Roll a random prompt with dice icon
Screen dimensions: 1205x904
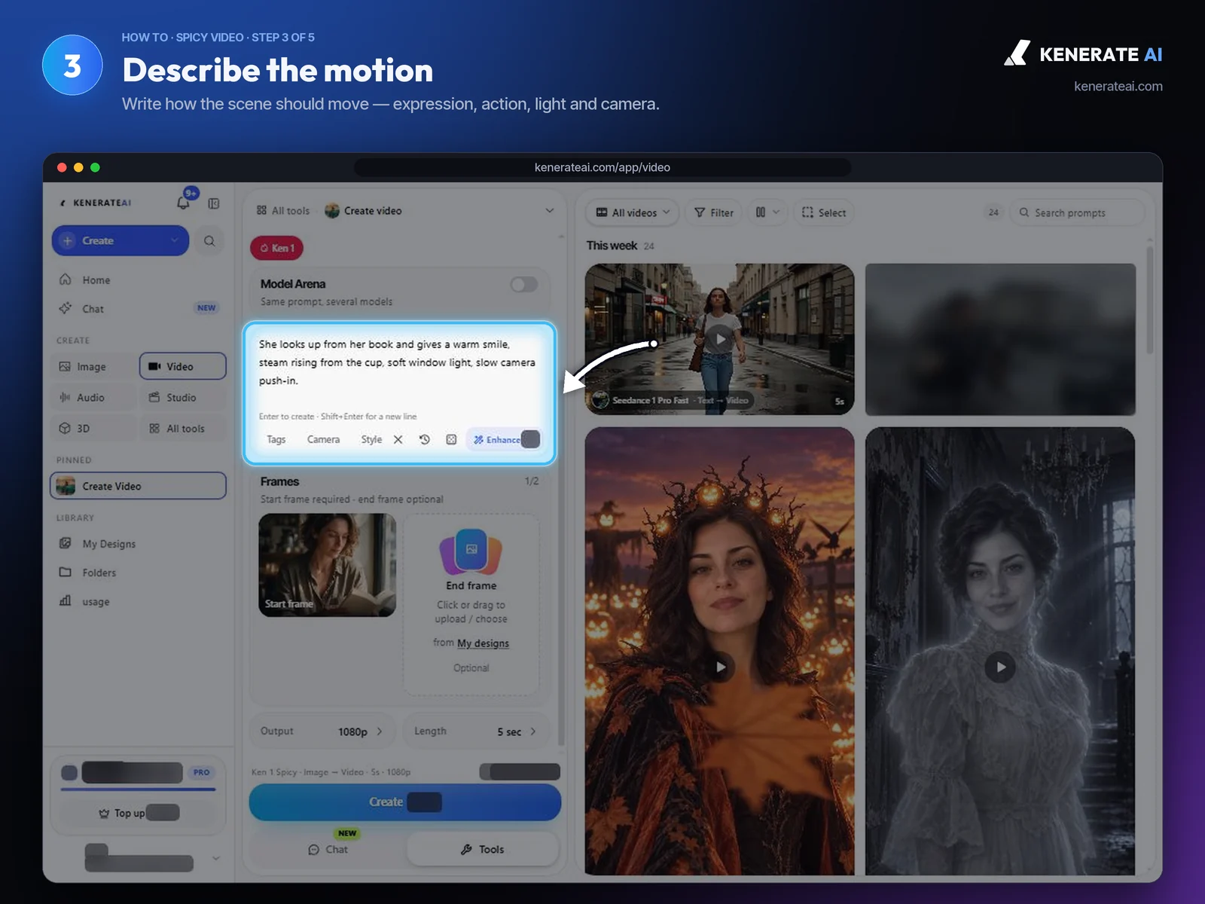(x=451, y=439)
